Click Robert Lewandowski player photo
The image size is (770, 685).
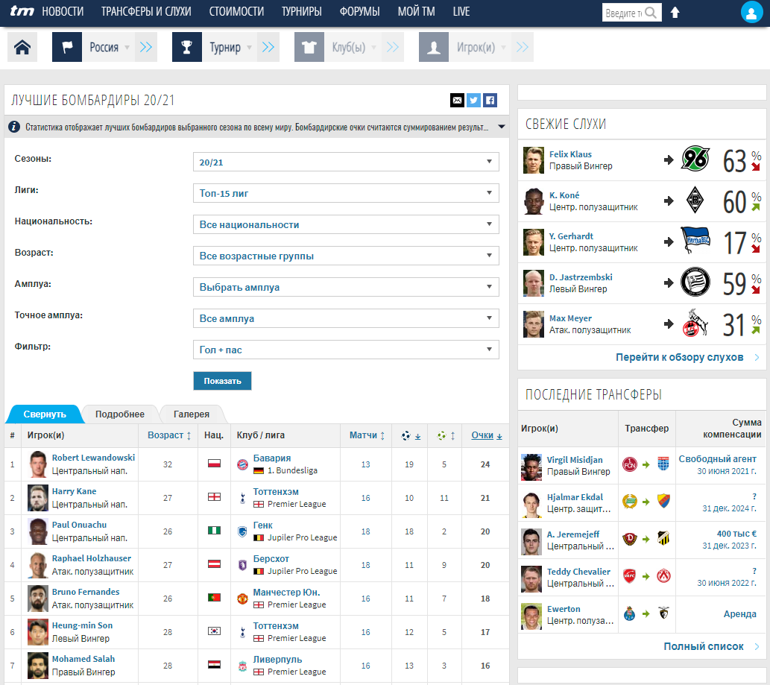pos(38,464)
